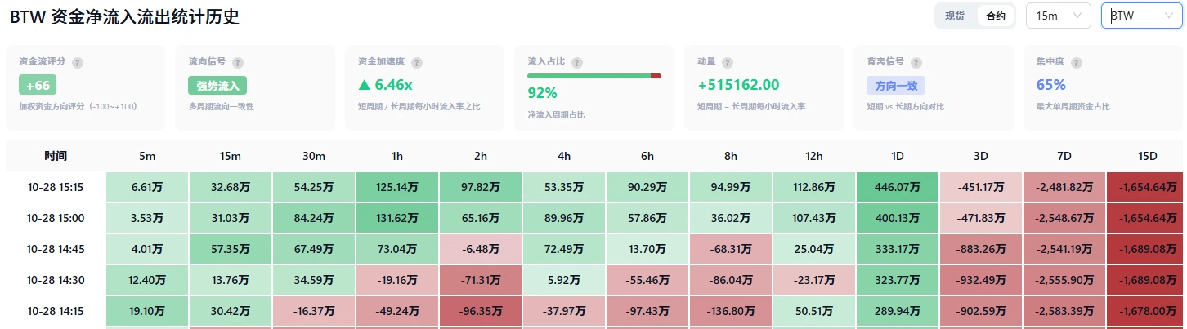This screenshot has height=329, width=1187.
Task: Open help icon next to 资金流评分
Action: [x=78, y=62]
